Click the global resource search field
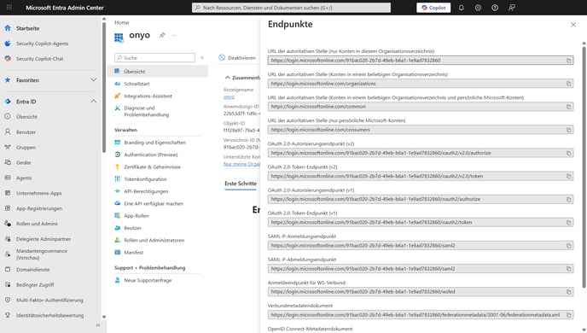 pos(291,8)
